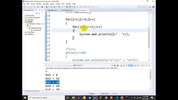Open the Run button dropdown arrow
The image size is (178, 100).
coord(44,7)
